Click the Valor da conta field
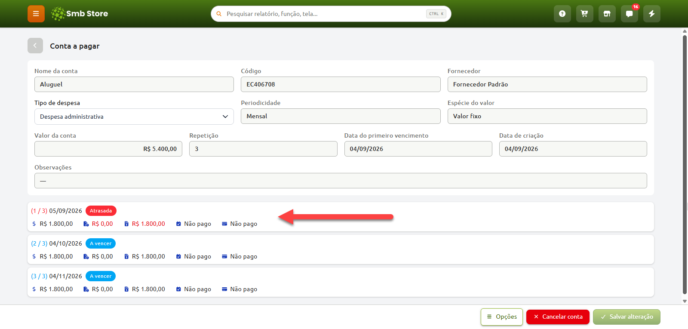The image size is (688, 329). 108,149
